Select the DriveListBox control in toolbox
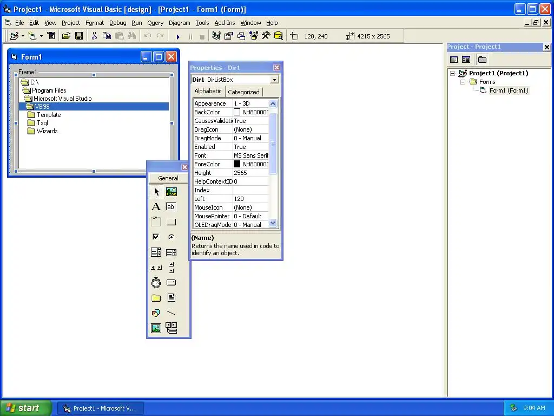Screen dimensions: 554x416 pyautogui.click(x=172, y=283)
